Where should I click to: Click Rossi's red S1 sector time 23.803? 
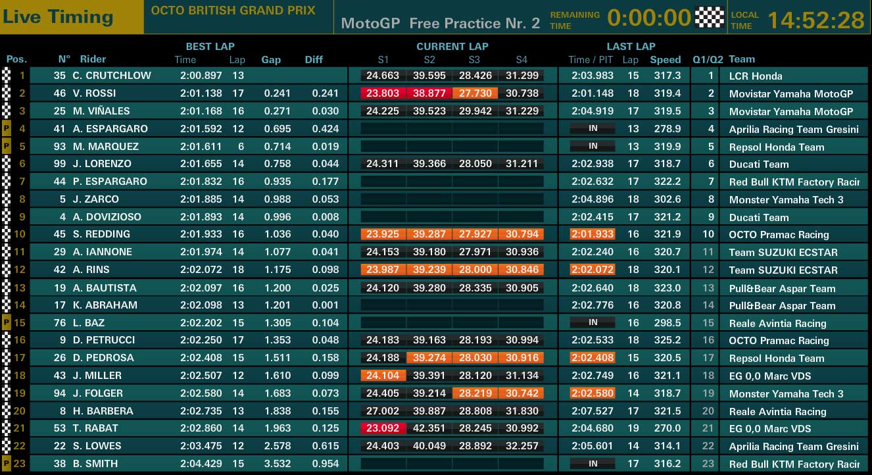click(383, 93)
